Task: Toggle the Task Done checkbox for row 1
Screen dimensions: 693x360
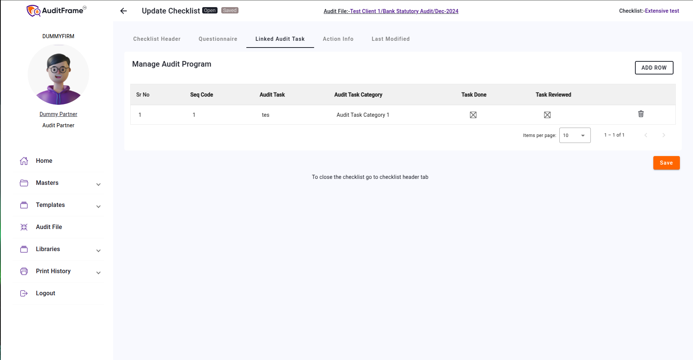Action: point(473,115)
